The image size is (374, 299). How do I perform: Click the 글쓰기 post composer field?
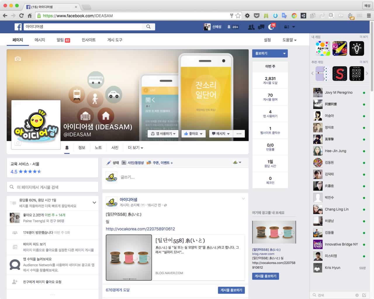click(175, 177)
